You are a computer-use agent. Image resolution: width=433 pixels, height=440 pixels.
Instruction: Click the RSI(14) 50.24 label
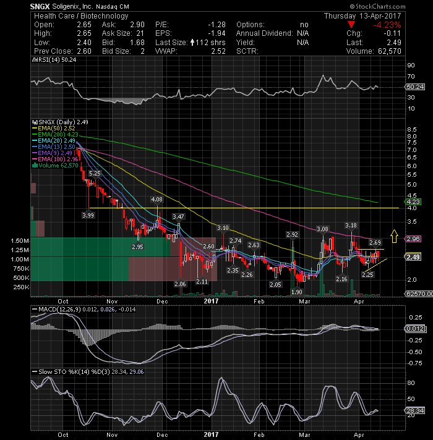54,60
